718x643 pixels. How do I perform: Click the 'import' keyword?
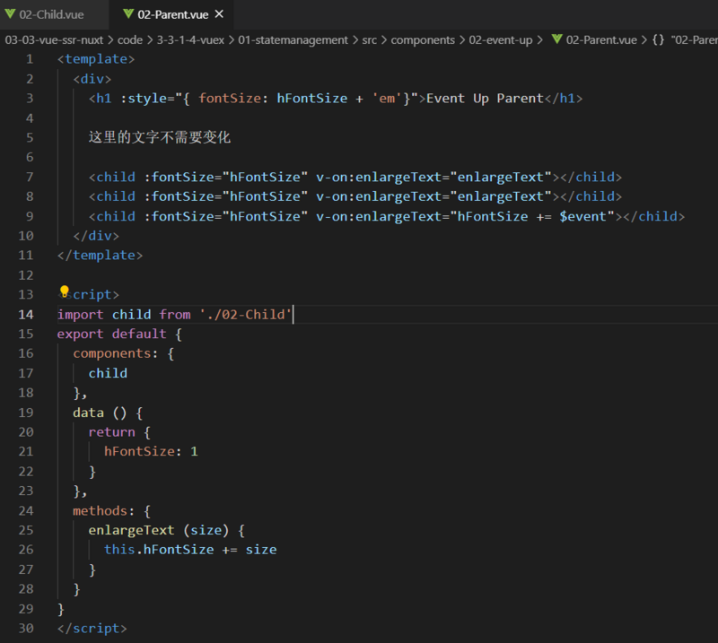click(x=81, y=315)
